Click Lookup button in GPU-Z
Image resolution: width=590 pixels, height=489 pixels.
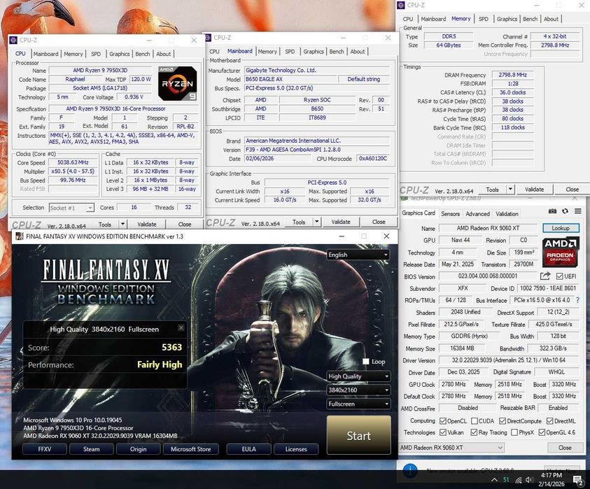pos(561,228)
